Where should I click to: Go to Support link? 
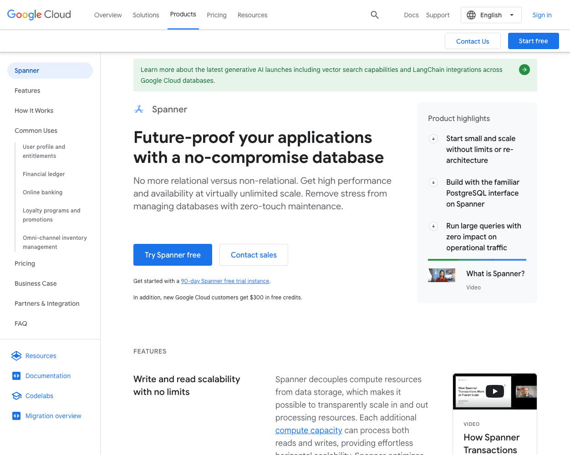[438, 15]
